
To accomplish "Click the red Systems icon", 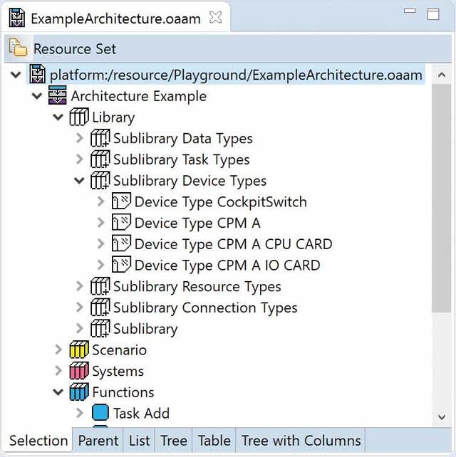I will tap(79, 371).
